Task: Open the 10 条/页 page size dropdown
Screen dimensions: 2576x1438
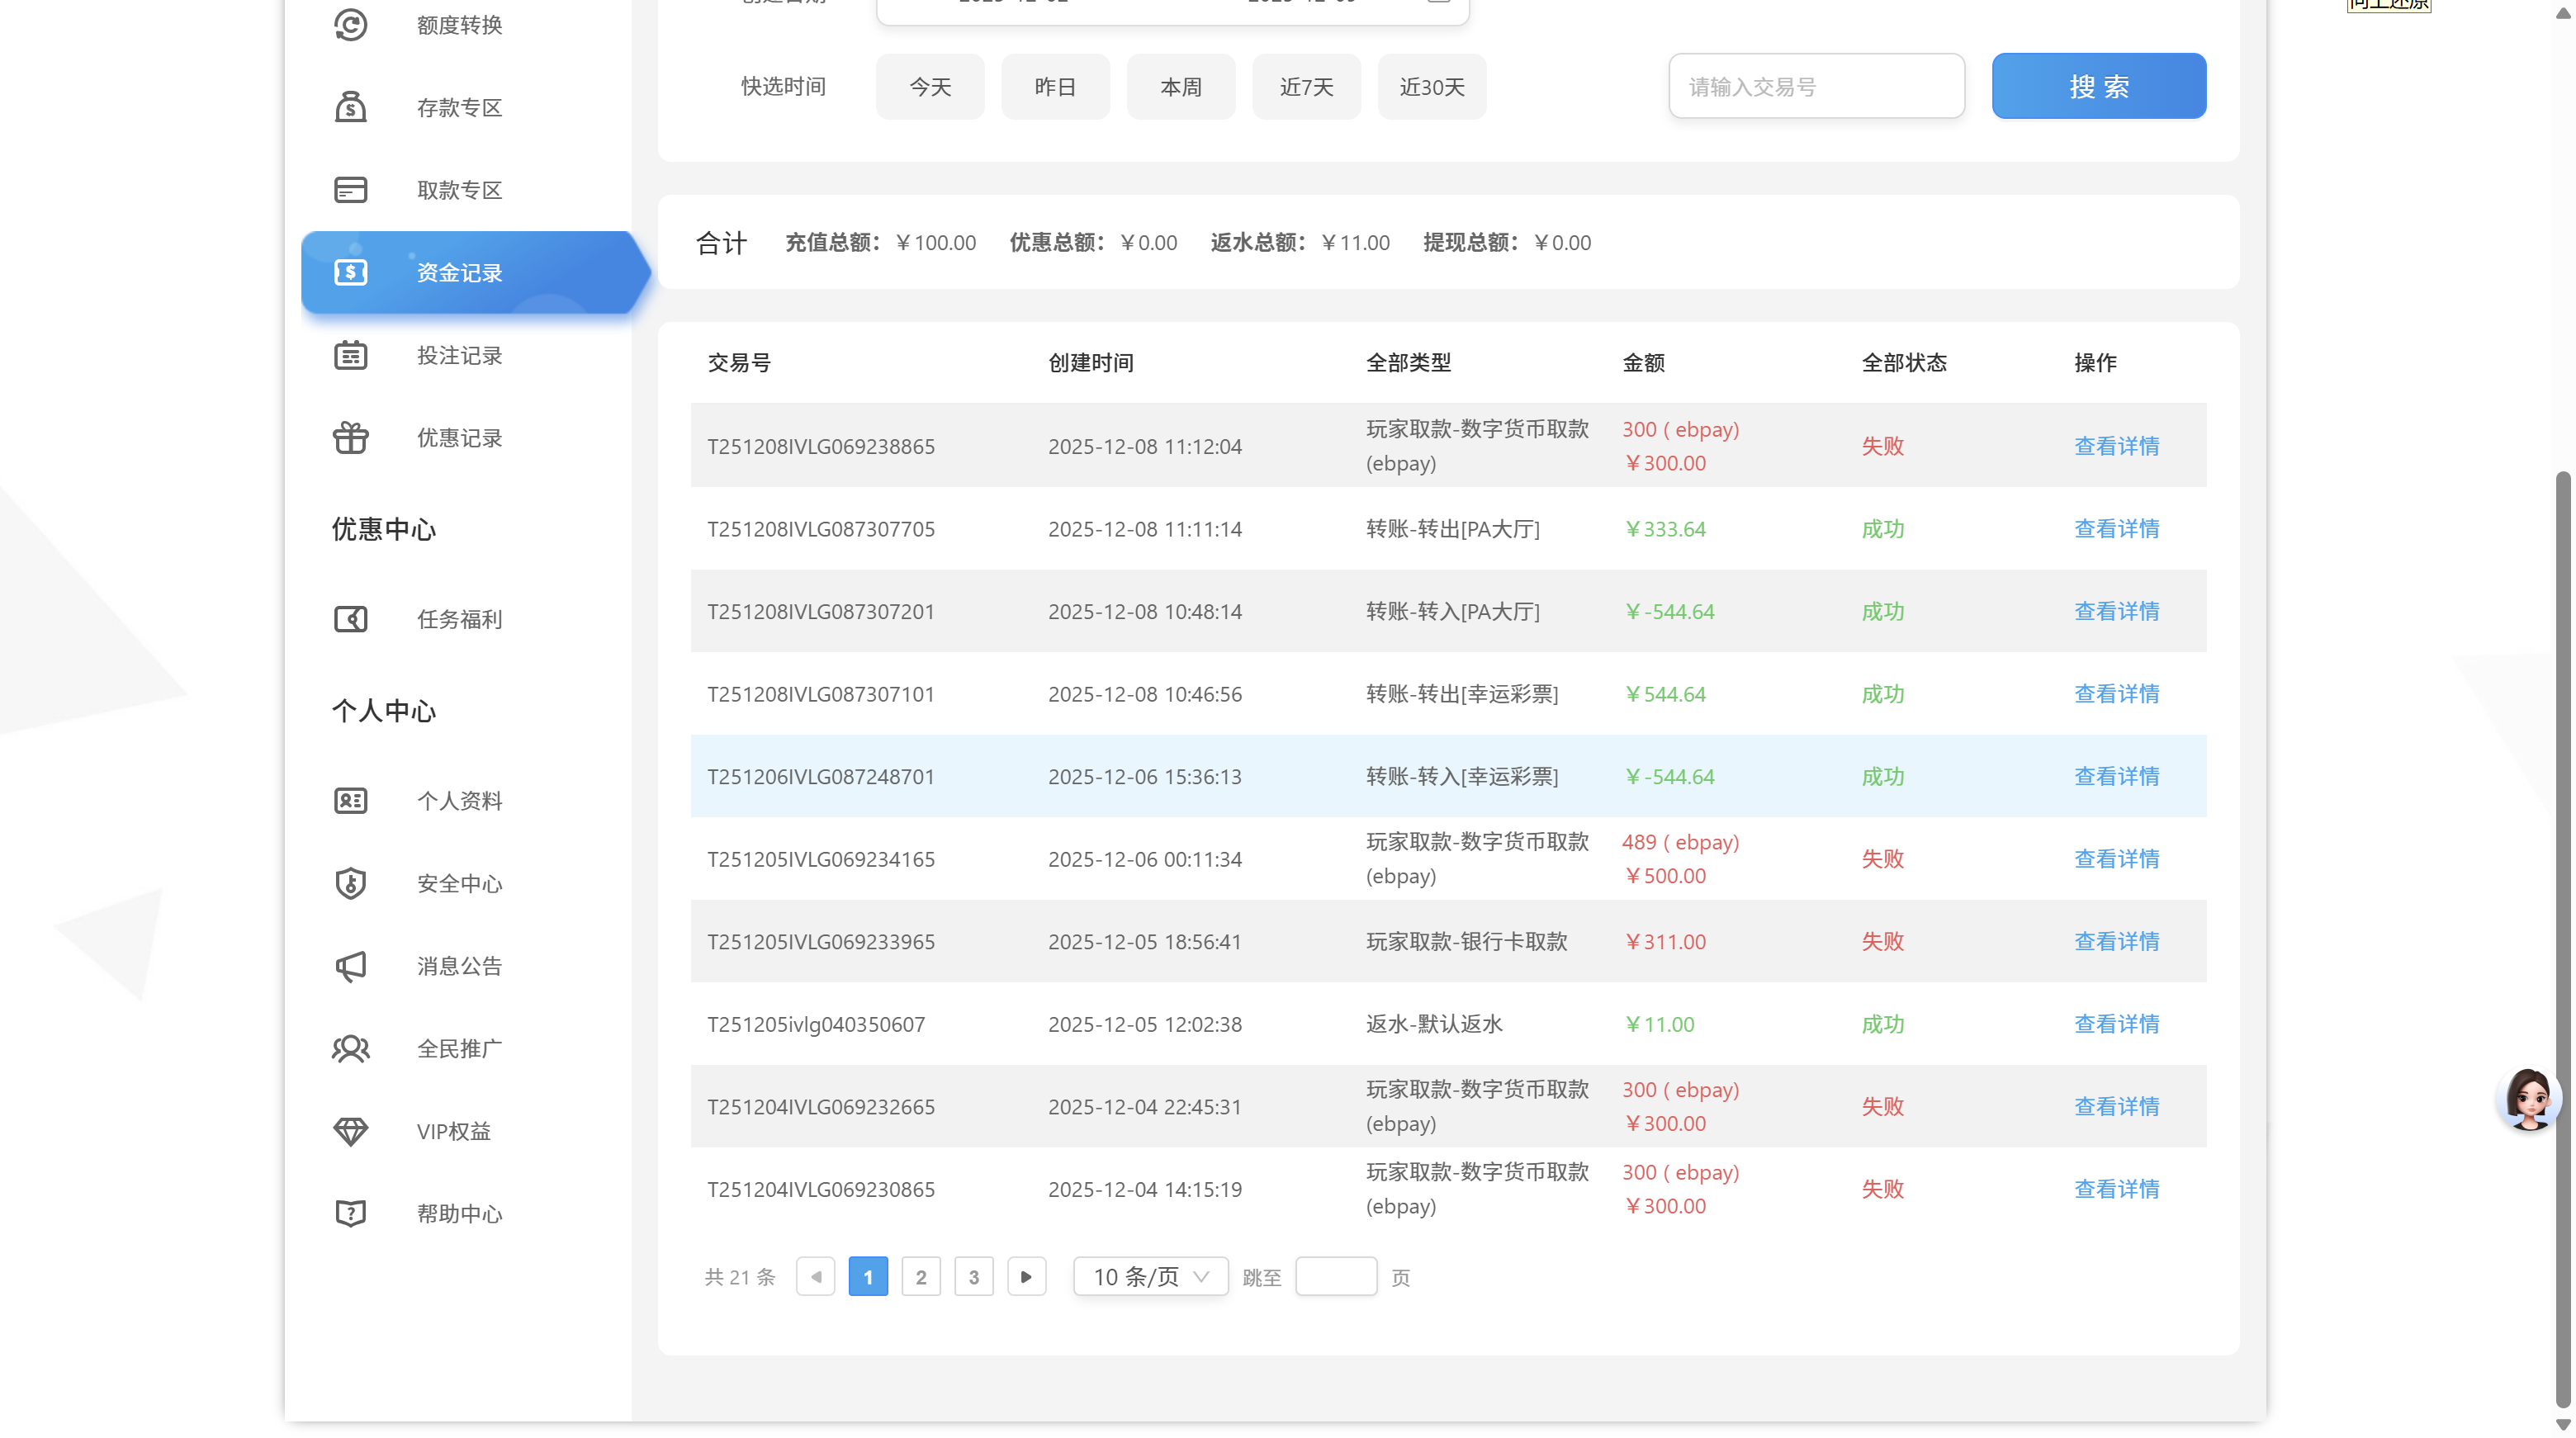Action: pos(1150,1276)
